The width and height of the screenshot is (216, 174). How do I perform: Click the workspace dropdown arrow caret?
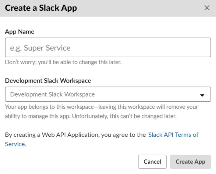click(202, 95)
